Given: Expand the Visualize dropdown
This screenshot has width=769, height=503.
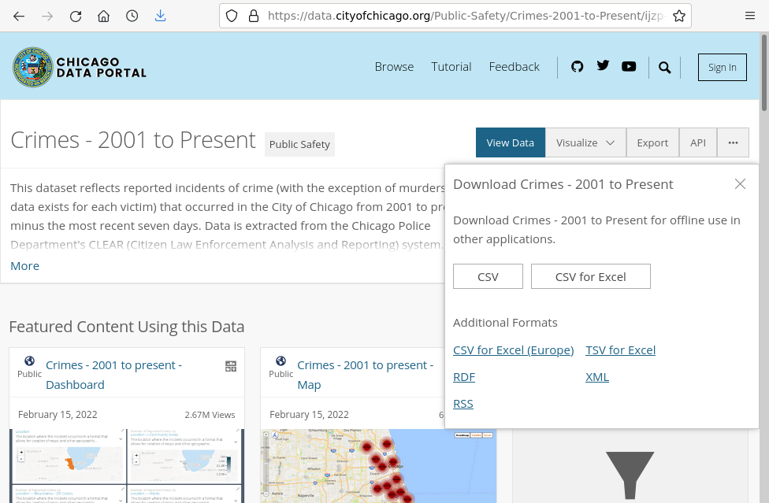Looking at the screenshot, I should tap(585, 142).
